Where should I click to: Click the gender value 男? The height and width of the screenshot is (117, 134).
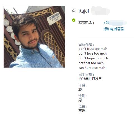80,100
